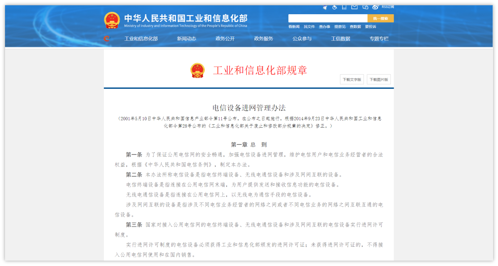
Task: Click the mascot icon at the far top
Action: [x=325, y=7]
